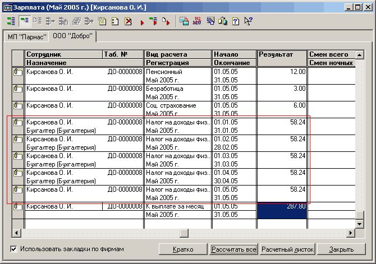The image size is (376, 264).
Task: Click the document-with-red-arrow calculate icon
Action: (x=166, y=21)
